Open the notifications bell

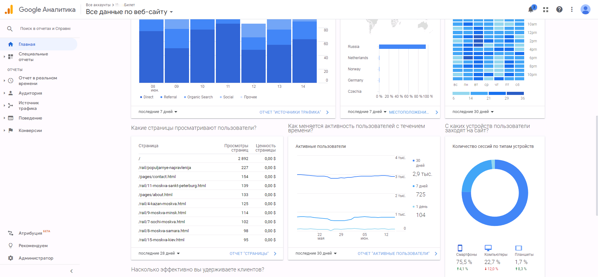pyautogui.click(x=531, y=9)
